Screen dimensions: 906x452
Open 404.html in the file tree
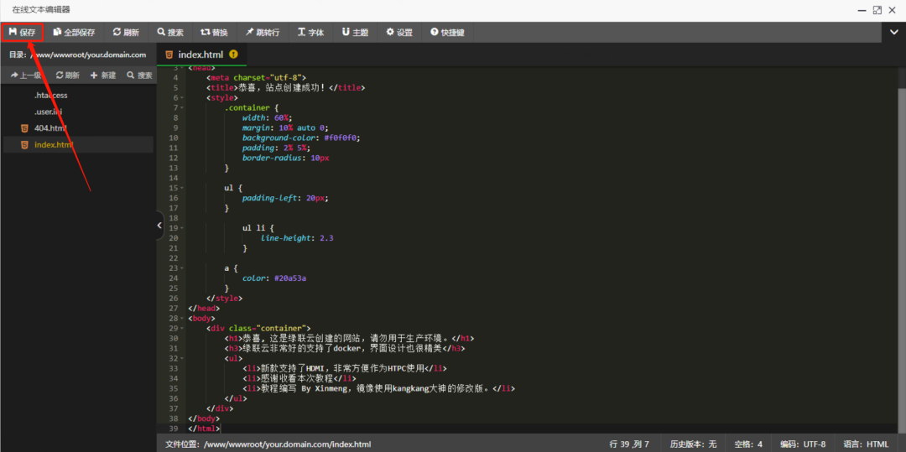pos(49,128)
